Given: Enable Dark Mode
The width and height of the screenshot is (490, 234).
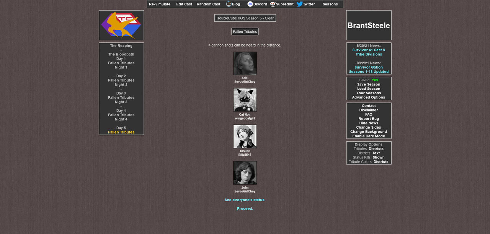Looking at the screenshot, I should [369, 136].
